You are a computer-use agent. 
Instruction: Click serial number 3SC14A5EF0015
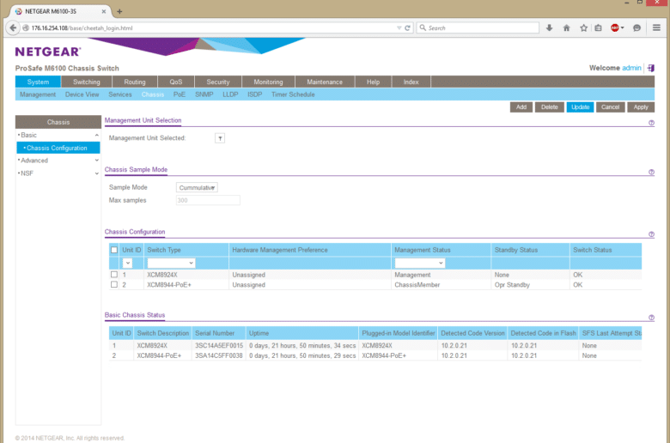219,346
